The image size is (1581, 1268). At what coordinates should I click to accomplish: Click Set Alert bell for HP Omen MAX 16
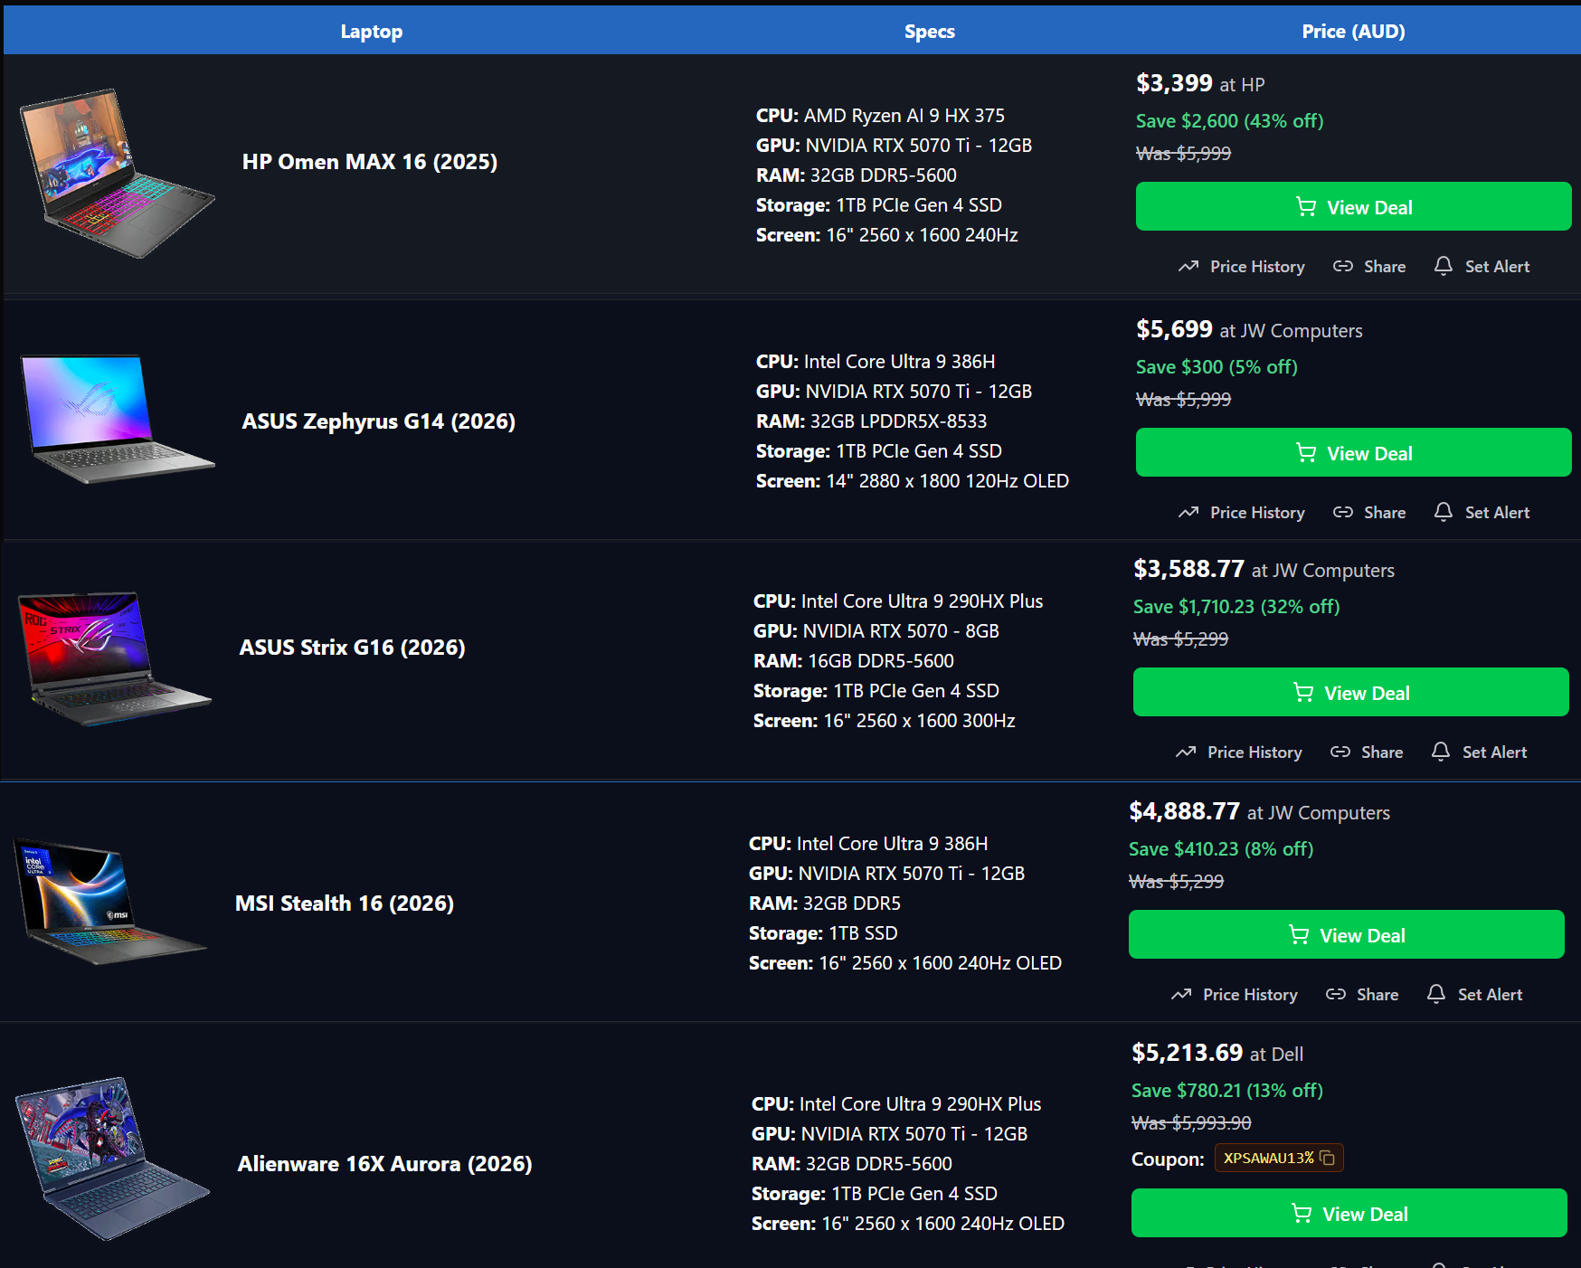(x=1444, y=267)
